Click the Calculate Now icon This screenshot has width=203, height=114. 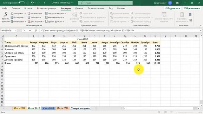[190, 15]
